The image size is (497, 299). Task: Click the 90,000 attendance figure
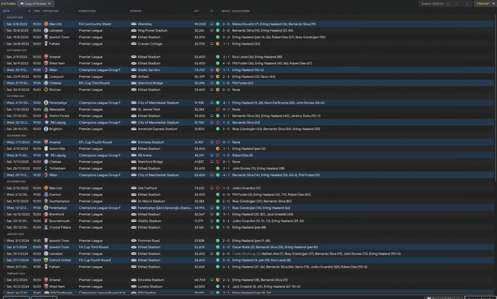point(200,24)
